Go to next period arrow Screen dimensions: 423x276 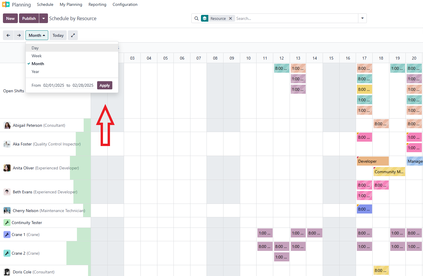point(19,35)
